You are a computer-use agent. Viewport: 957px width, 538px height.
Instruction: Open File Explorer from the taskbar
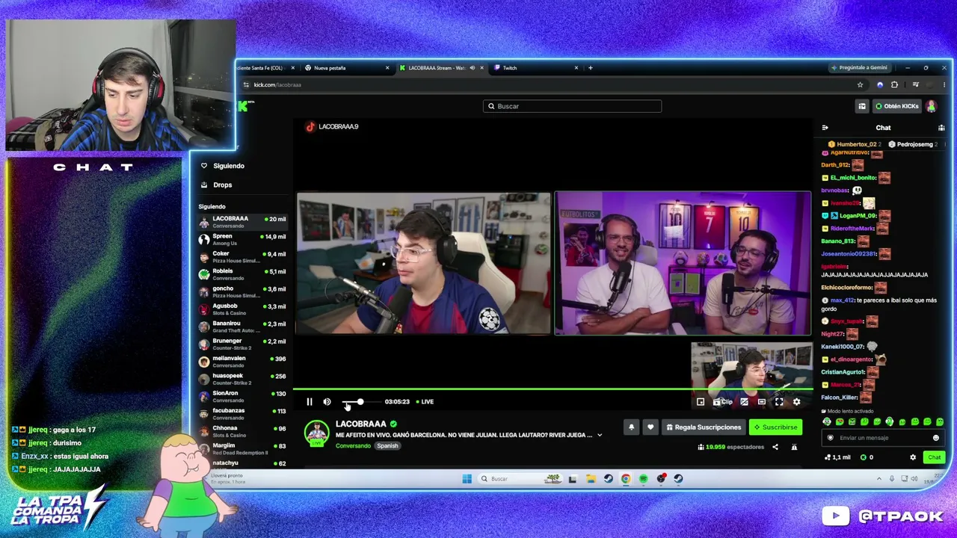pyautogui.click(x=590, y=479)
